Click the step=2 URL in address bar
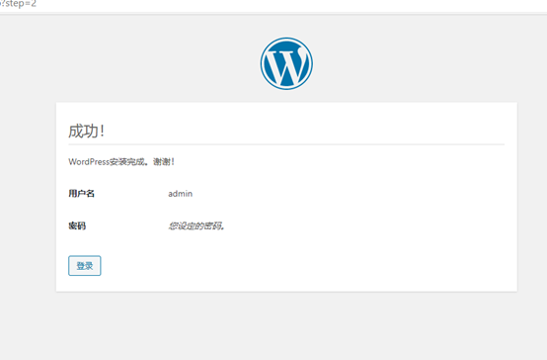The width and height of the screenshot is (547, 360). point(18,4)
